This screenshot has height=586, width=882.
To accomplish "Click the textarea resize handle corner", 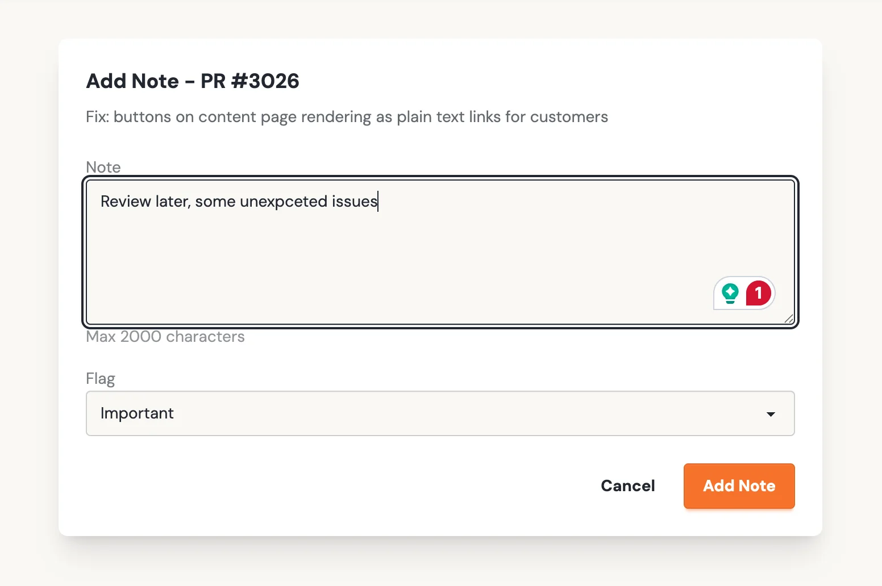I will coord(788,319).
